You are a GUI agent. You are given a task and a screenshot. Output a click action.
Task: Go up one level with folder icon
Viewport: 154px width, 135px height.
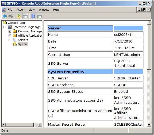[19, 16]
